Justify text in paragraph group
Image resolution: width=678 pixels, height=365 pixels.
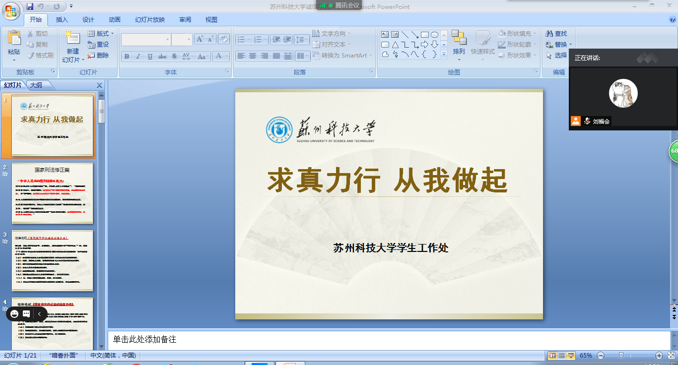(276, 56)
